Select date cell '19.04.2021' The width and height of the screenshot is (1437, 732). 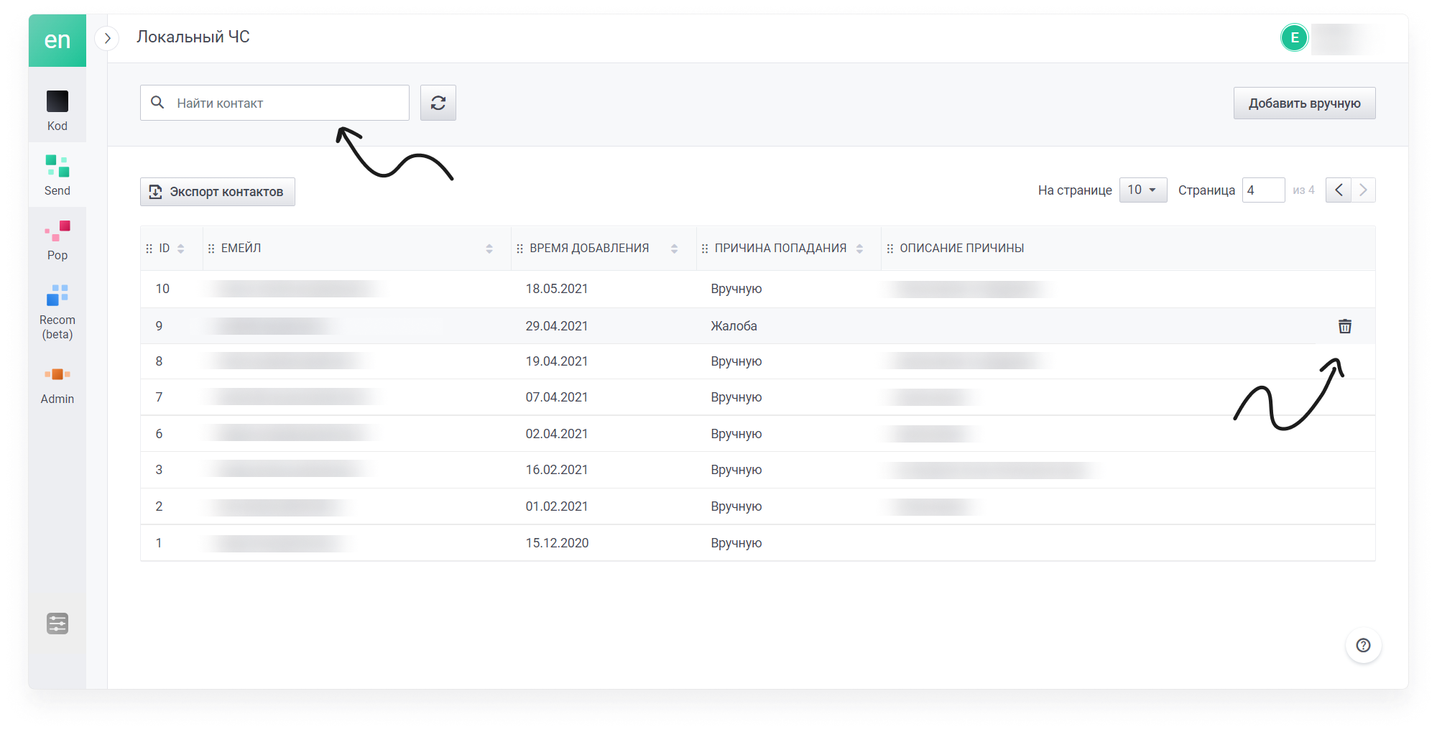pos(557,361)
